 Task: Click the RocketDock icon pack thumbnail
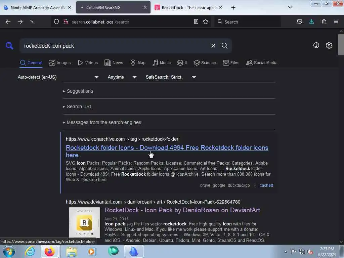[84, 222]
